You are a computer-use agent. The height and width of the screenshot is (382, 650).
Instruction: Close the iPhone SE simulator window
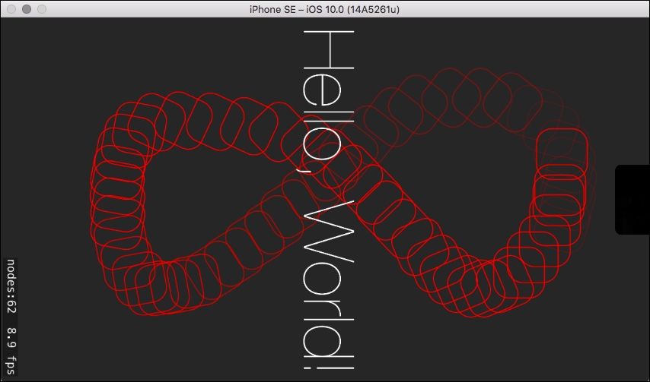point(11,9)
